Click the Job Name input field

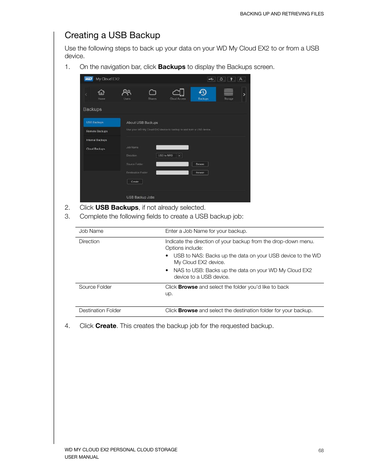172,147
